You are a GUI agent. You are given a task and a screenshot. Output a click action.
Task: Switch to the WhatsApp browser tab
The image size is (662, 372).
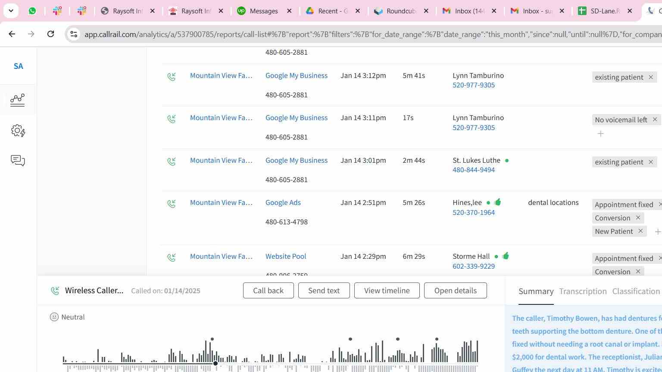click(32, 11)
